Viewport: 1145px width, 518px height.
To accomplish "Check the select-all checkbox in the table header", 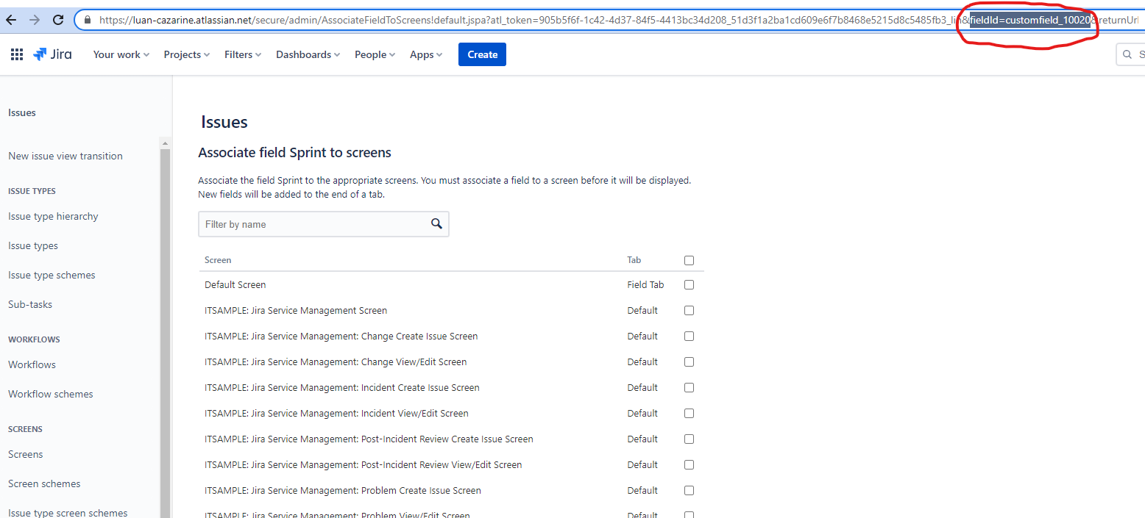I will [689, 260].
